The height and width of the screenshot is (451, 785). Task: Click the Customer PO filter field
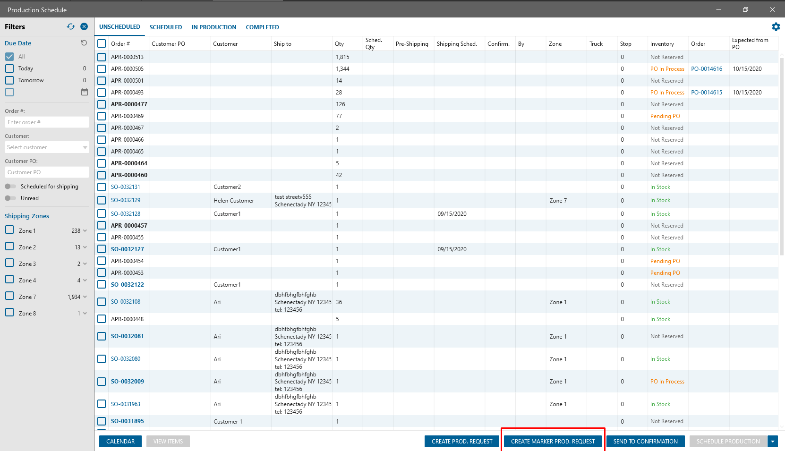pyautogui.click(x=47, y=172)
